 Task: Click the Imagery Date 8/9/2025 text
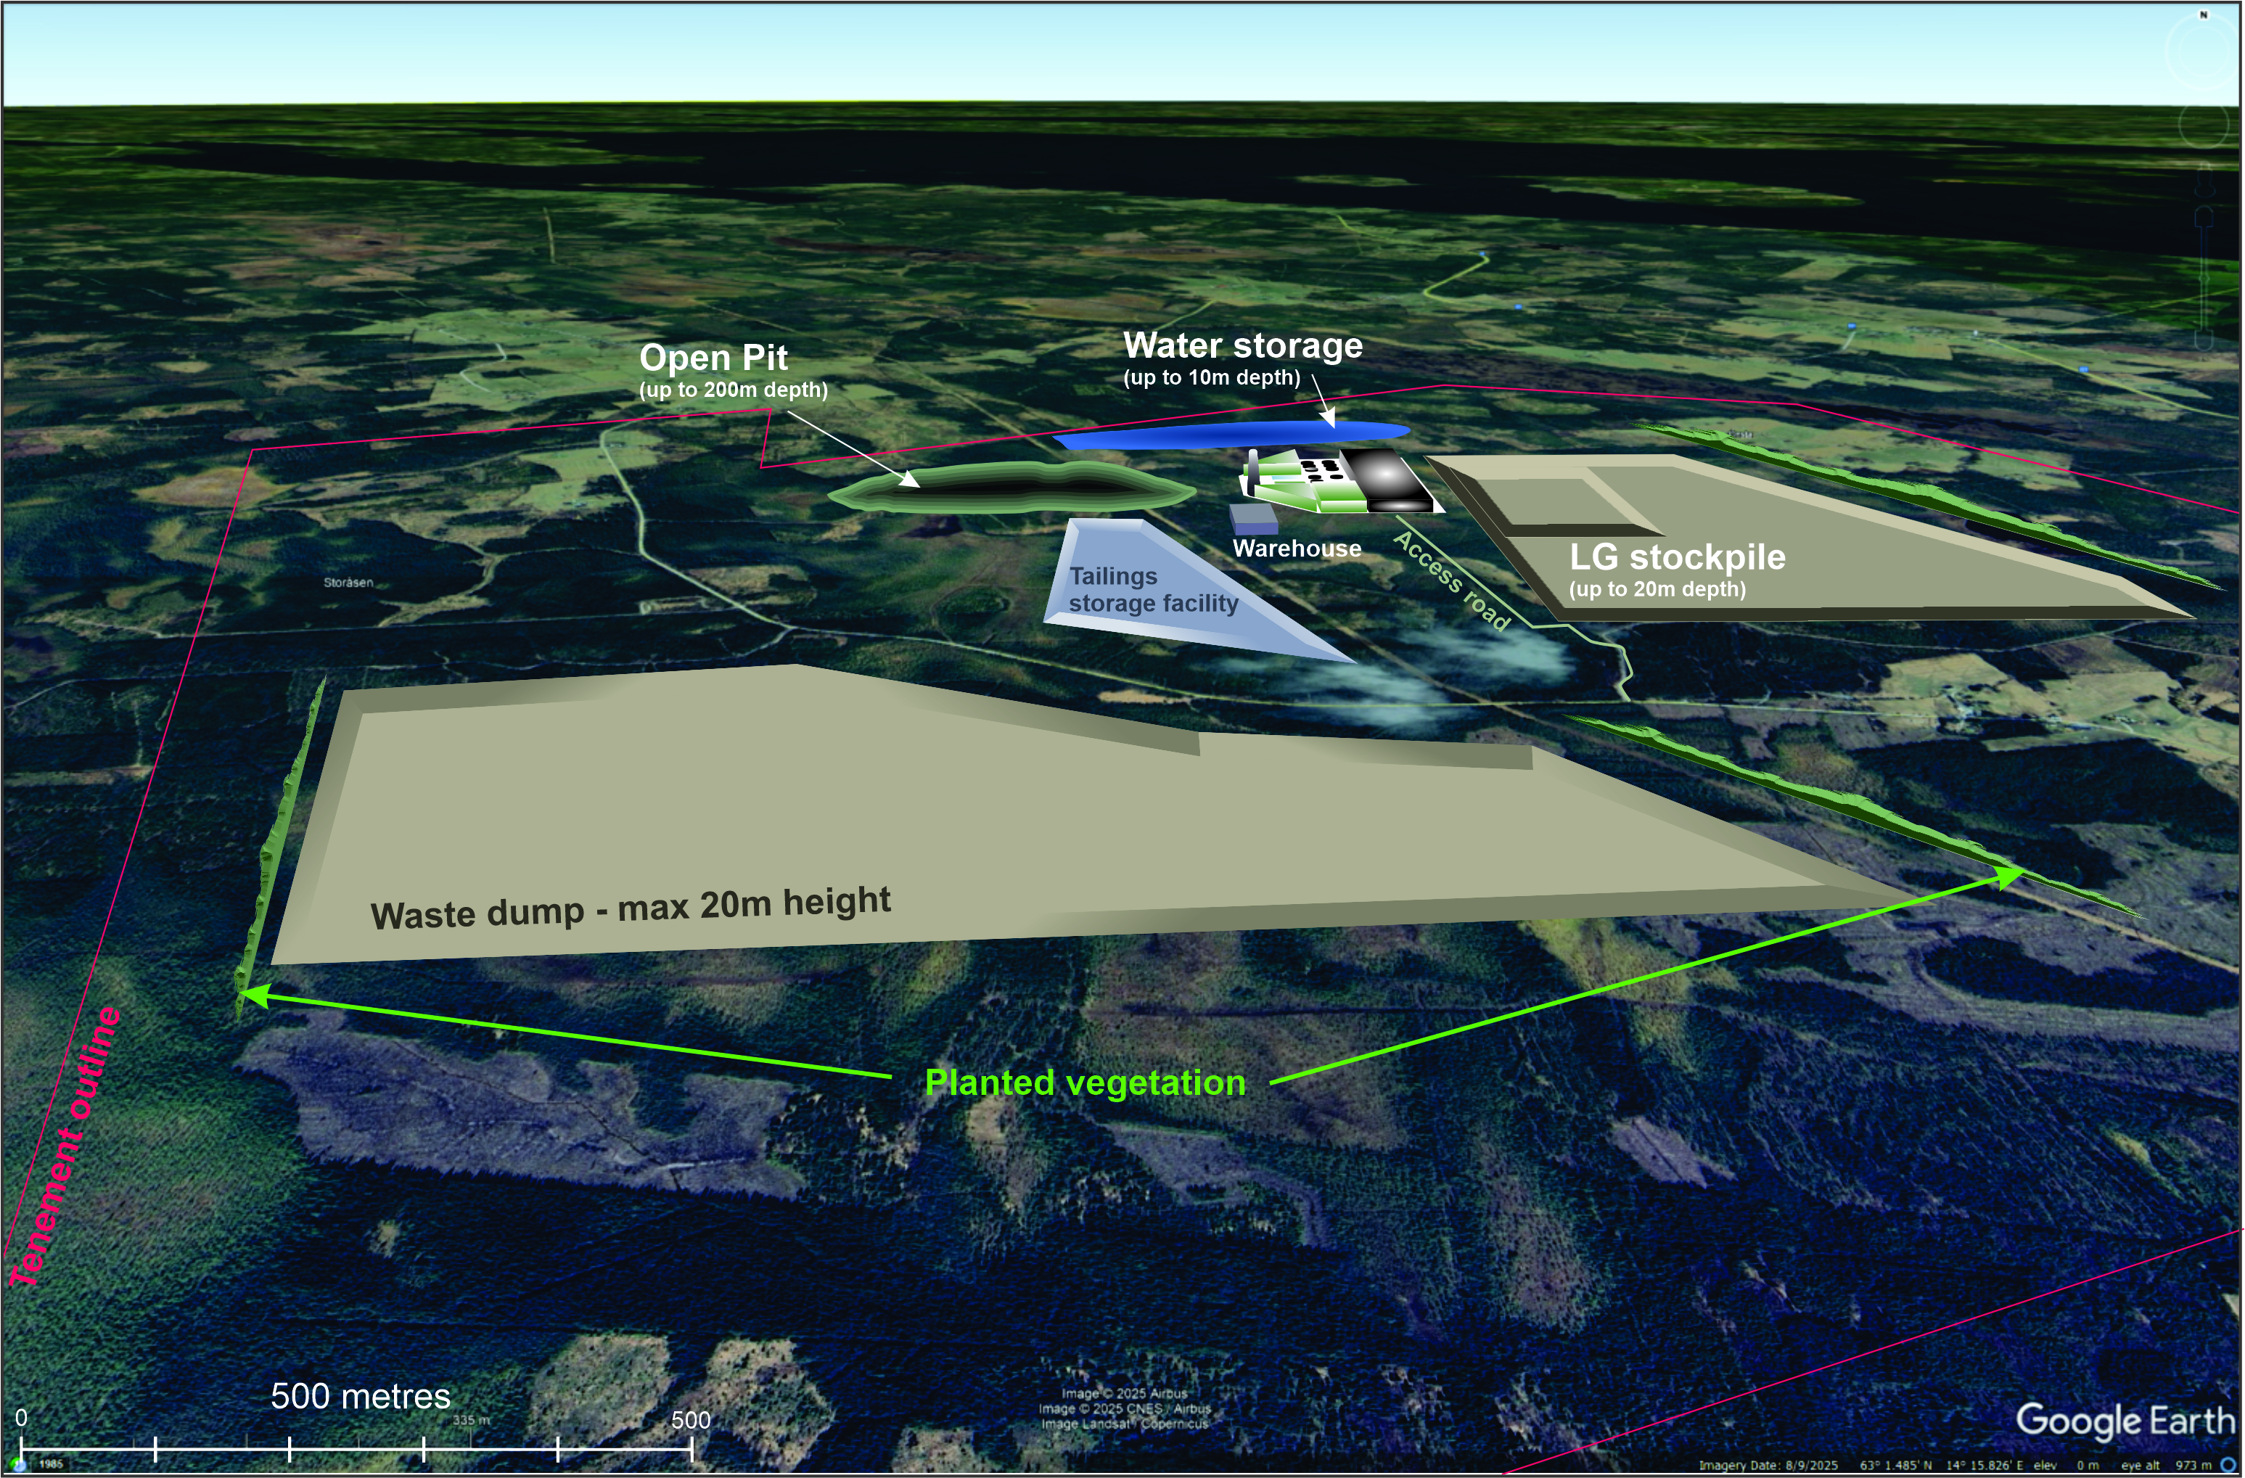[x=1768, y=1465]
